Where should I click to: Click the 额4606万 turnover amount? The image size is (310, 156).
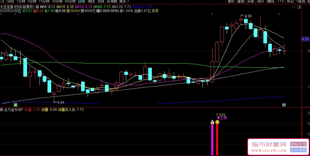coord(88,11)
